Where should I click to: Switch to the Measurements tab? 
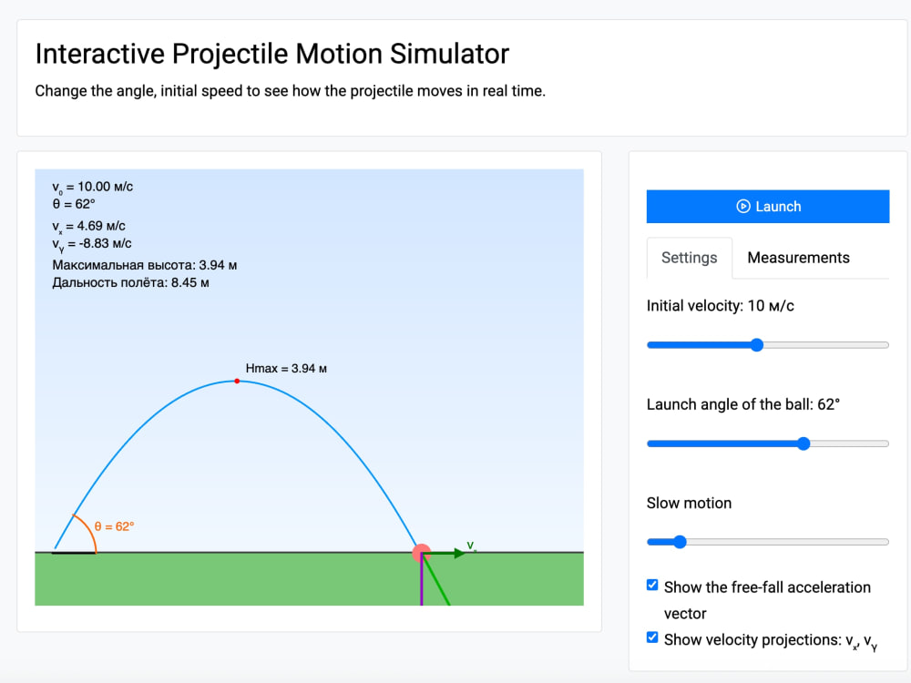[x=798, y=258]
